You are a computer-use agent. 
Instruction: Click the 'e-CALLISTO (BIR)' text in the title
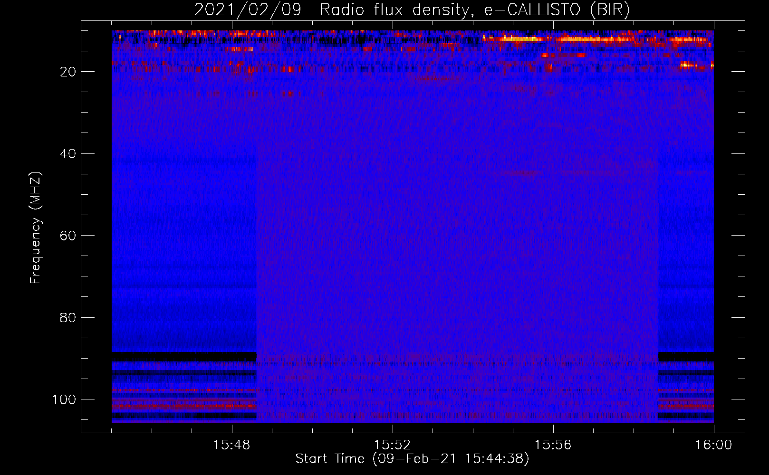point(557,10)
